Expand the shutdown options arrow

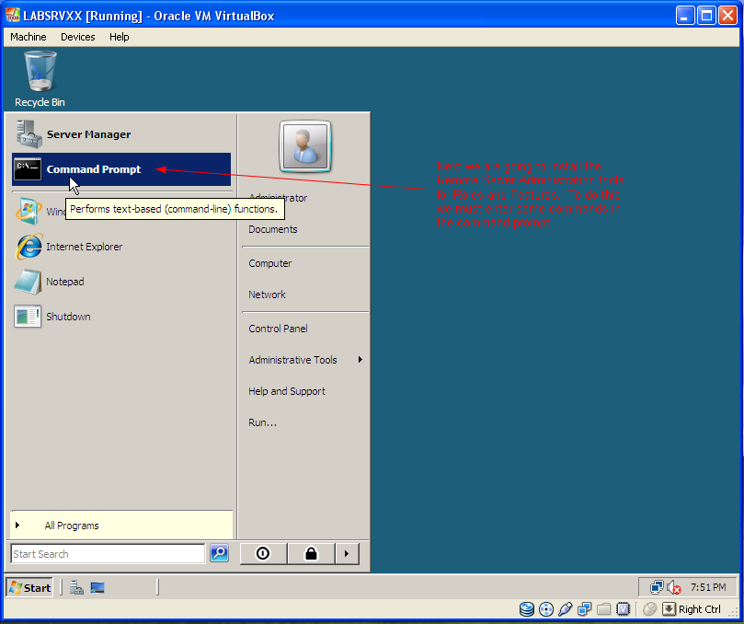(347, 554)
